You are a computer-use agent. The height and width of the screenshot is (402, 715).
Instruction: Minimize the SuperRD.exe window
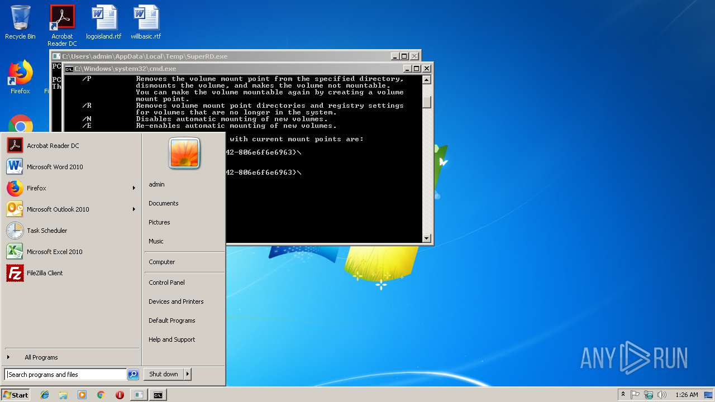click(x=395, y=56)
